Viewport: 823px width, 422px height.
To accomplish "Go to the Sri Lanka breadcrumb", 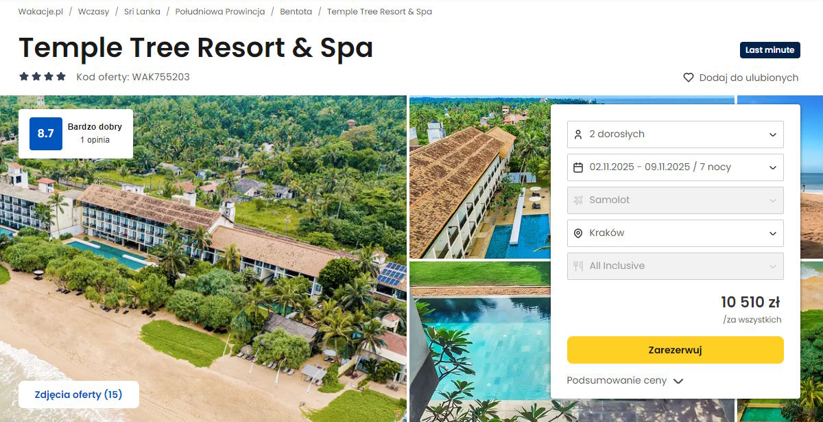I will 142,12.
